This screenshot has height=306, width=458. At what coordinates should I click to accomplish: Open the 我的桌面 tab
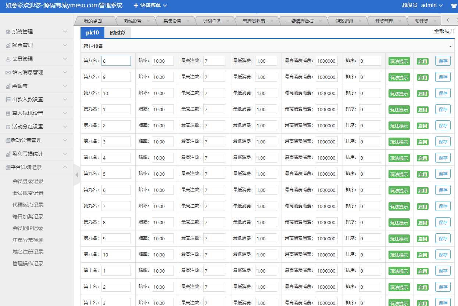pos(93,21)
